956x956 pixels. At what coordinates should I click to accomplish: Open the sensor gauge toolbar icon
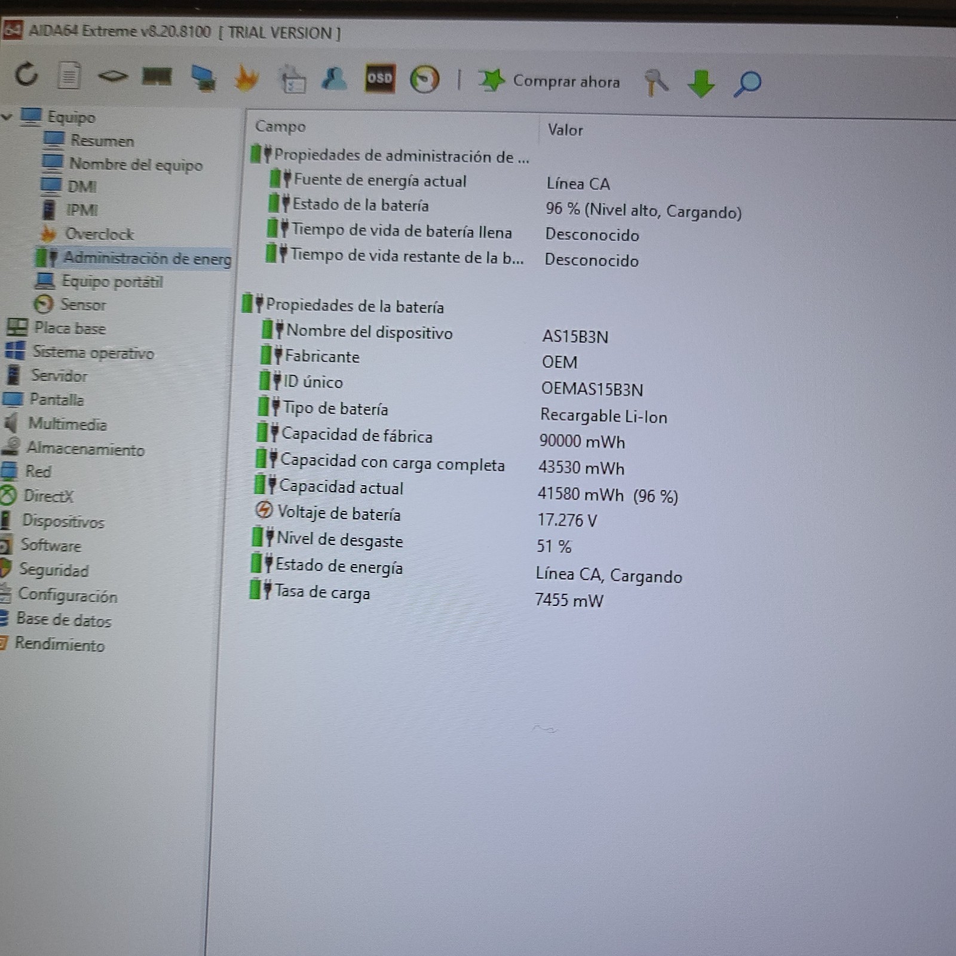tap(424, 79)
